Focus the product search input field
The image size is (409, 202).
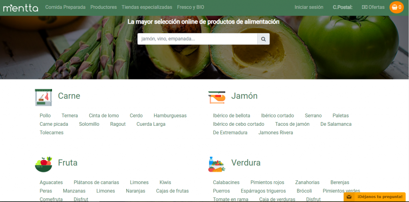pos(197,39)
